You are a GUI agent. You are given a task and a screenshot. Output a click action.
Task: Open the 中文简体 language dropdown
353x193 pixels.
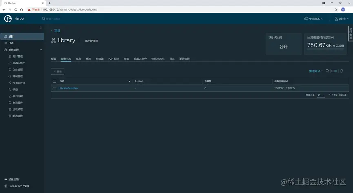(x=313, y=18)
